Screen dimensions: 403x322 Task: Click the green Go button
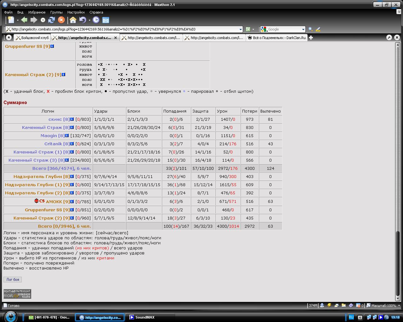(x=248, y=29)
